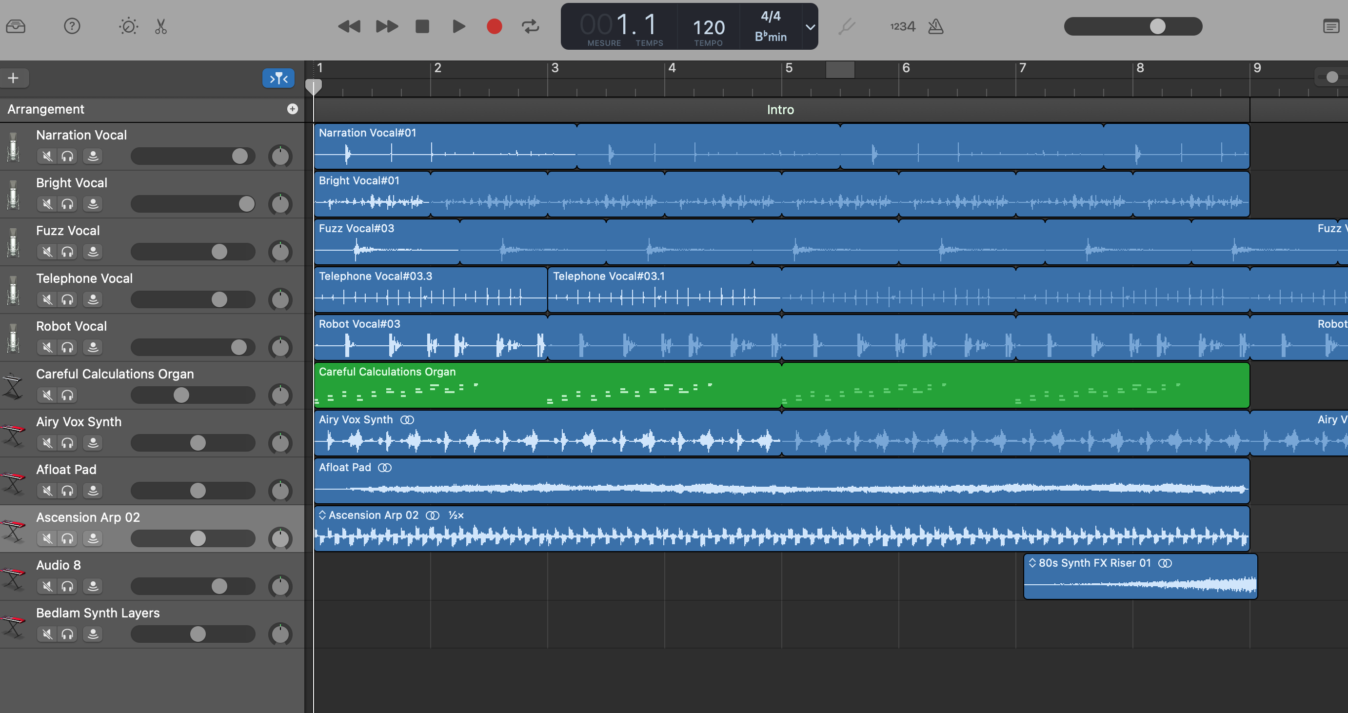Mute the Fuzz Vocal track
1348x713 pixels.
[47, 252]
